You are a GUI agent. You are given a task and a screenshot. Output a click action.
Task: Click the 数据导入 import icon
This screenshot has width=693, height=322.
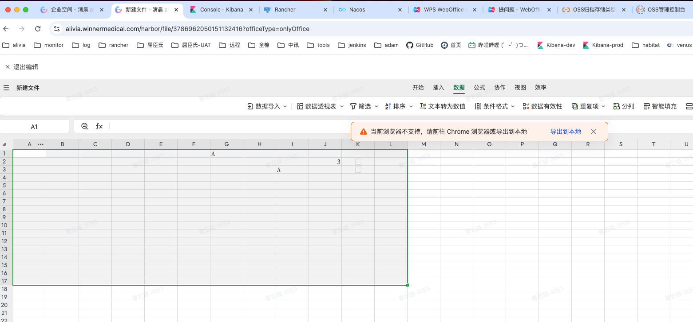point(250,106)
